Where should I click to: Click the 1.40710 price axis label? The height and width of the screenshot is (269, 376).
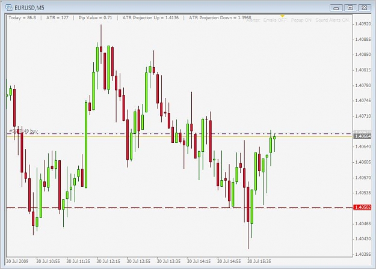(x=363, y=116)
